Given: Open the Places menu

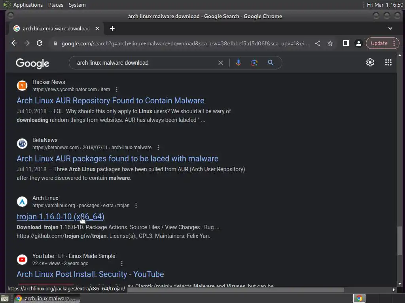Looking at the screenshot, I should pyautogui.click(x=56, y=5).
